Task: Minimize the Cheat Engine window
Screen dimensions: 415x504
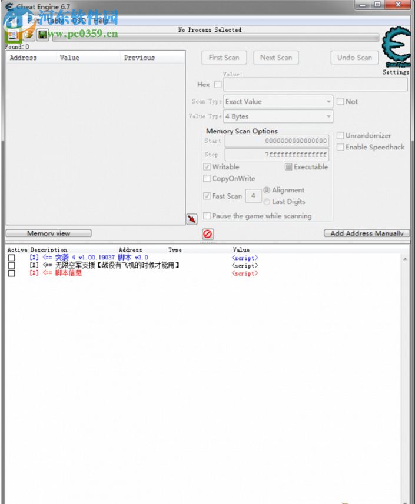Action: pos(363,5)
